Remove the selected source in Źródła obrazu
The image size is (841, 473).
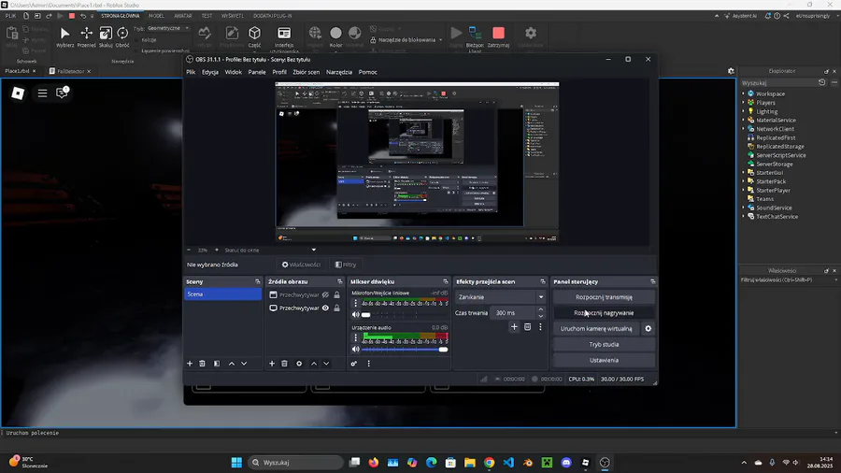(285, 364)
